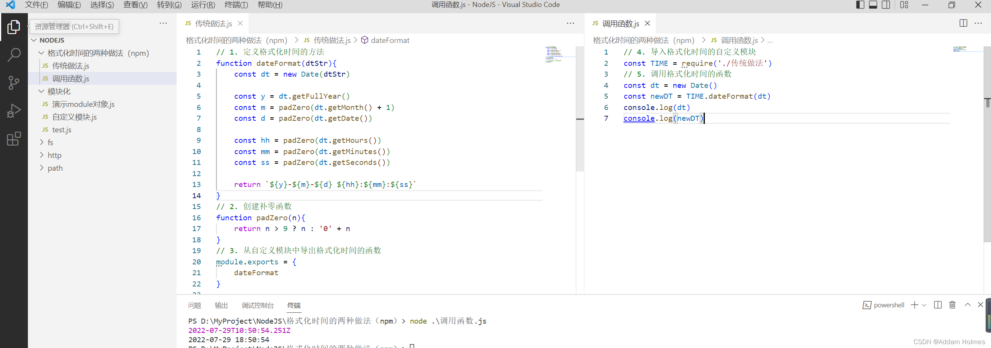Image resolution: width=991 pixels, height=348 pixels.
Task: Activate the 传统做法.js editor tab
Action: pos(213,24)
